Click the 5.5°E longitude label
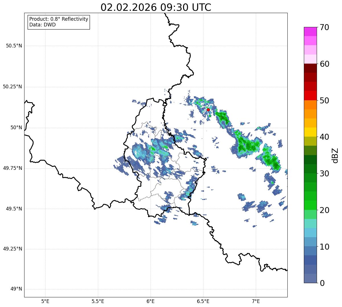This screenshot has height=307, width=342. point(98,301)
